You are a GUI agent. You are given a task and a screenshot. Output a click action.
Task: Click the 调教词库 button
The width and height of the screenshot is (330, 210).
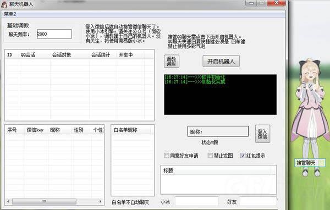click(172, 61)
